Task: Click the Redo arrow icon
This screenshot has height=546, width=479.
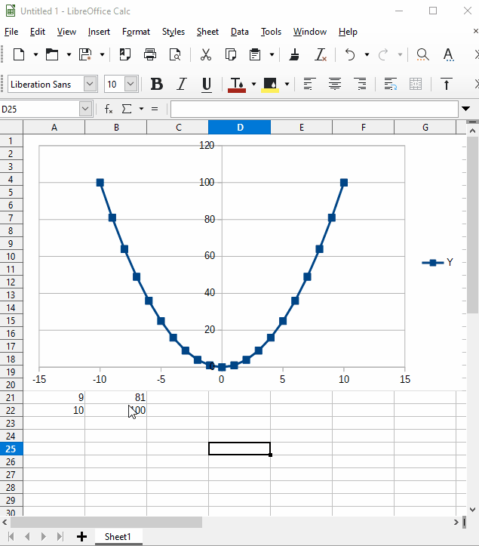Action: 383,54
